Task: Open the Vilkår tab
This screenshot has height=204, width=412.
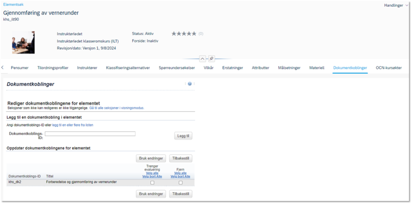Action: click(x=209, y=68)
